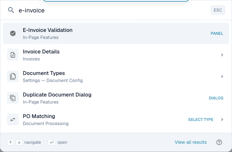Screen dimensions: 232x152
Task: Click the Document Types copy icon
Action: tap(13, 77)
